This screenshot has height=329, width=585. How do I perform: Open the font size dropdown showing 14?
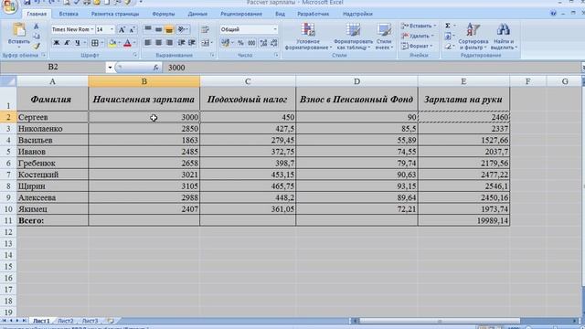pyautogui.click(x=112, y=29)
